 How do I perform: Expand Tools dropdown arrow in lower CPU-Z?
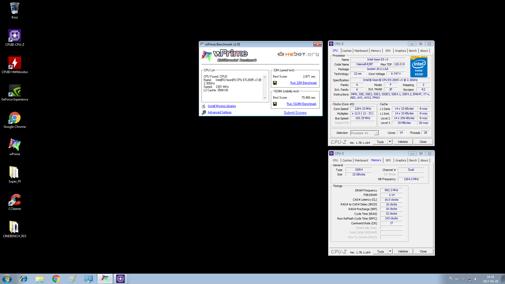coord(390,251)
